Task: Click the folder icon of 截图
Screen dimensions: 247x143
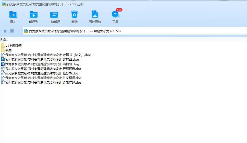Action: pyautogui.click(x=3, y=50)
